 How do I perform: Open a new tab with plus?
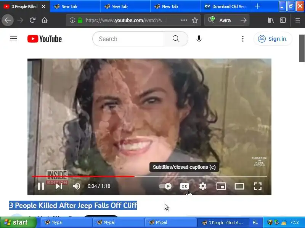click(257, 6)
